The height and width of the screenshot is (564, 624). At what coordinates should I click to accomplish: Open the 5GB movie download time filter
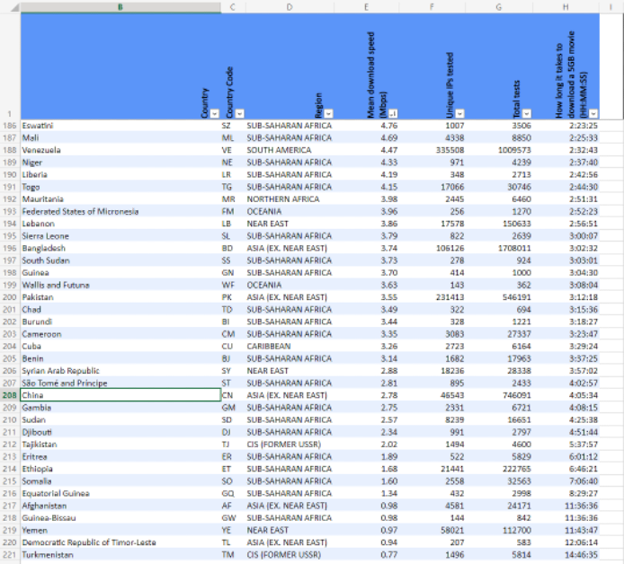click(593, 113)
